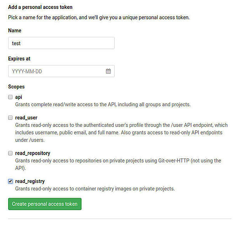The image size is (233, 226).
Task: Click the "Scopes" section heading
Action: click(16, 87)
